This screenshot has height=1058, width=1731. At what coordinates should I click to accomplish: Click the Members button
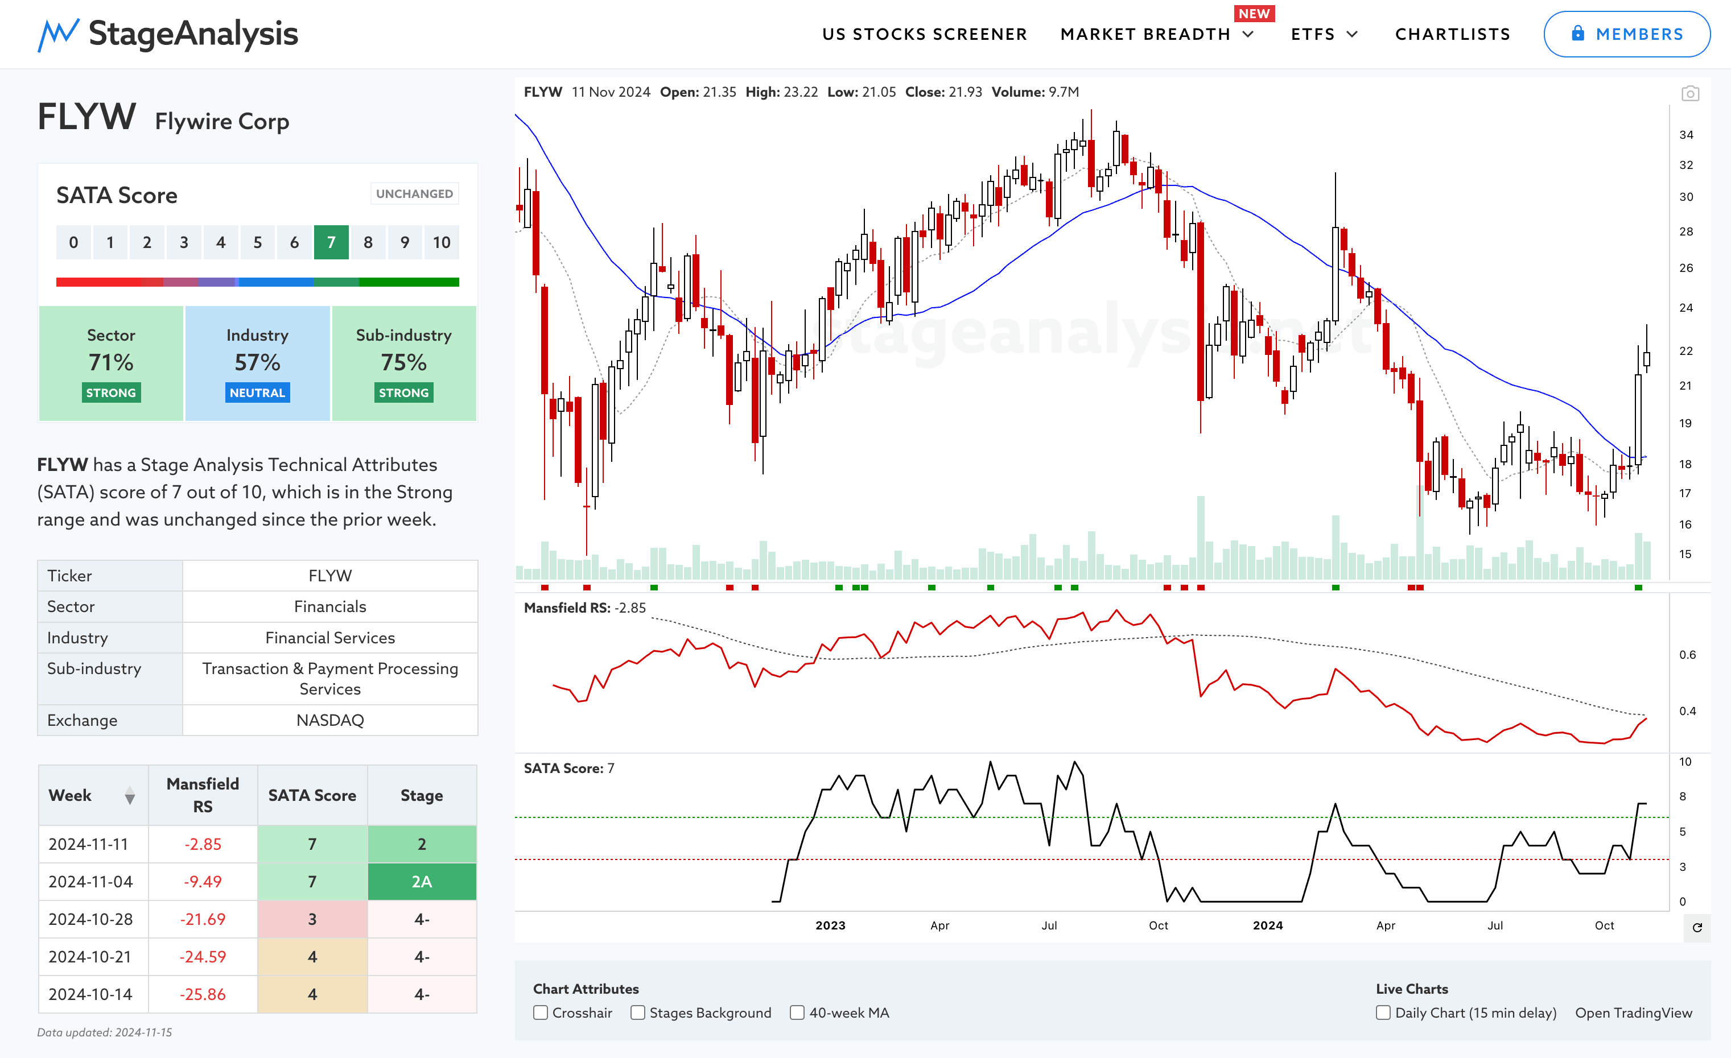[1627, 34]
